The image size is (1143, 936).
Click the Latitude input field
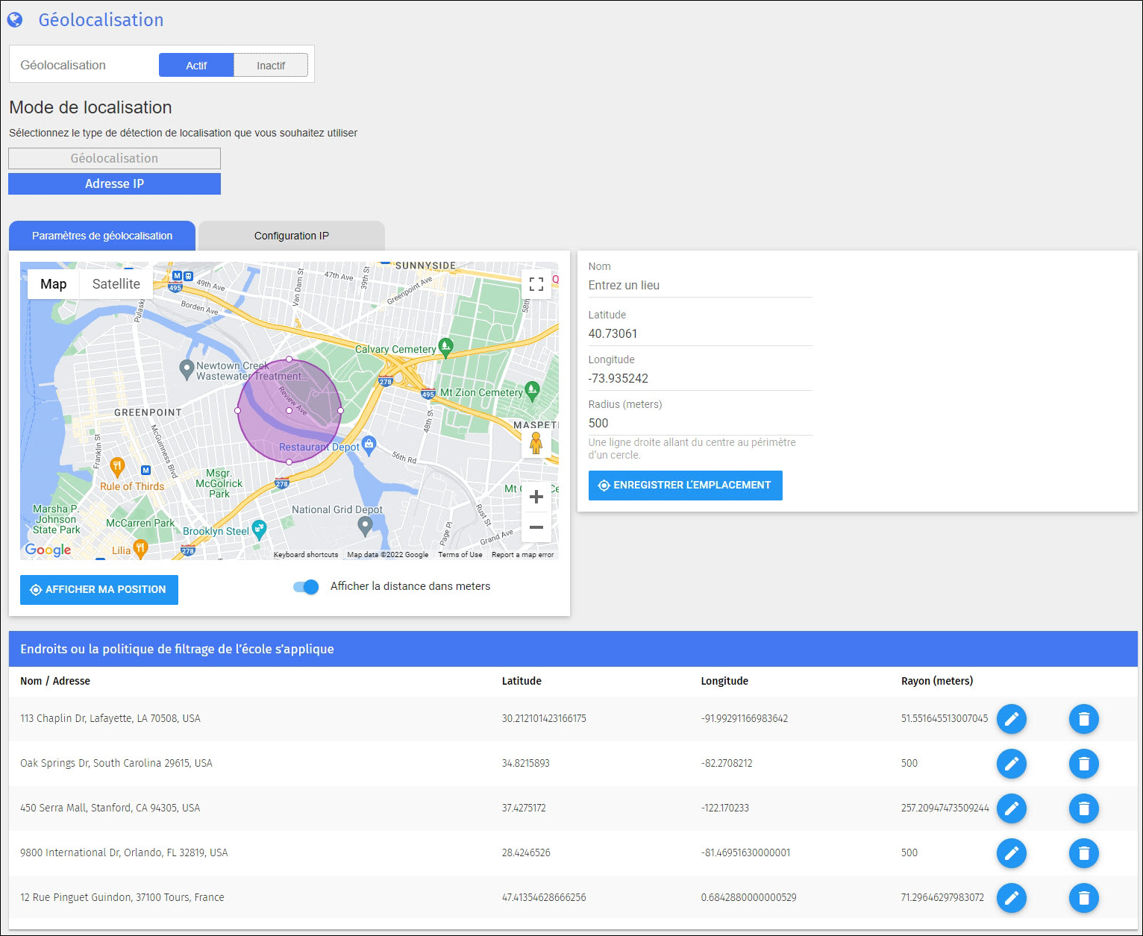pyautogui.click(x=700, y=334)
